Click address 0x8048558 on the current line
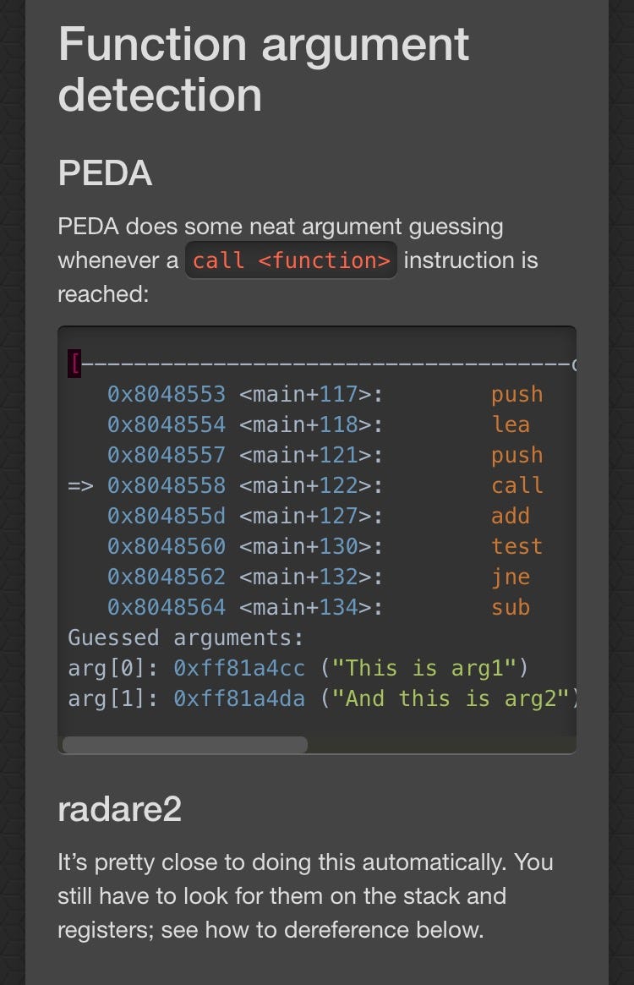This screenshot has height=985, width=634. click(x=167, y=485)
